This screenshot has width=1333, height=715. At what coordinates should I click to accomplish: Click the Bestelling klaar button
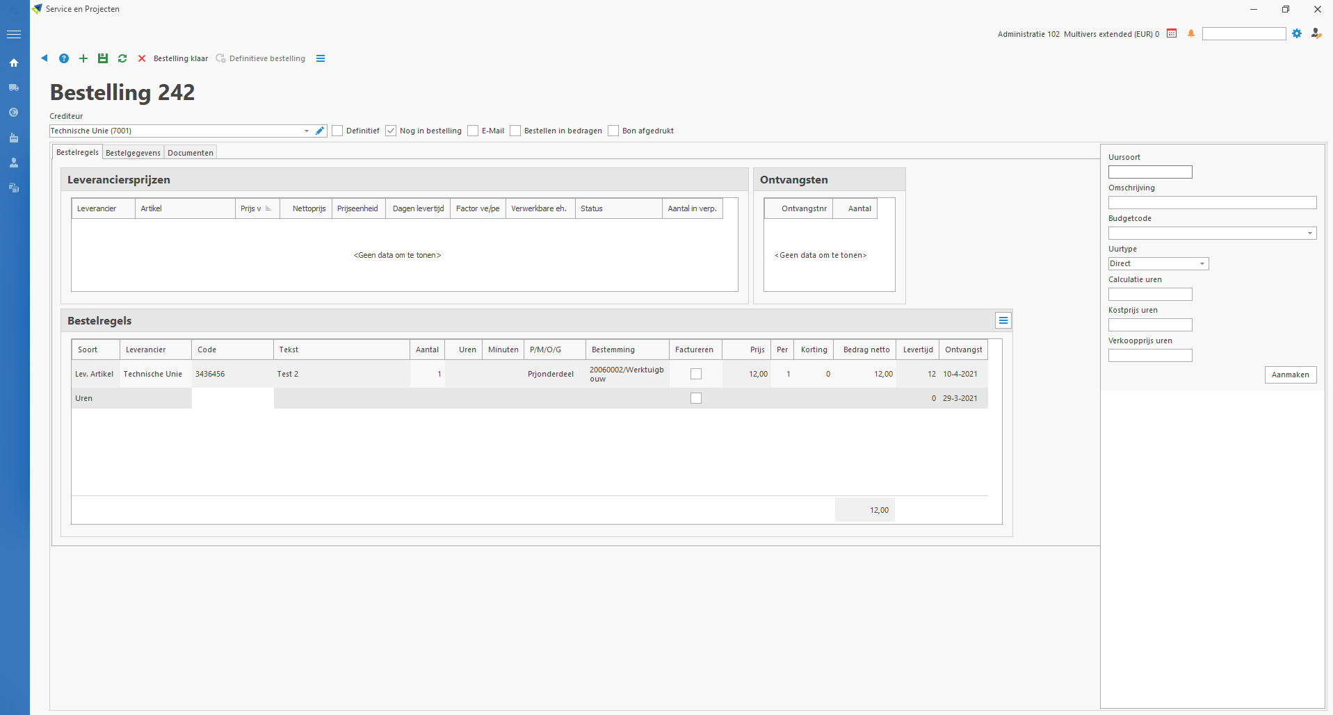[181, 58]
